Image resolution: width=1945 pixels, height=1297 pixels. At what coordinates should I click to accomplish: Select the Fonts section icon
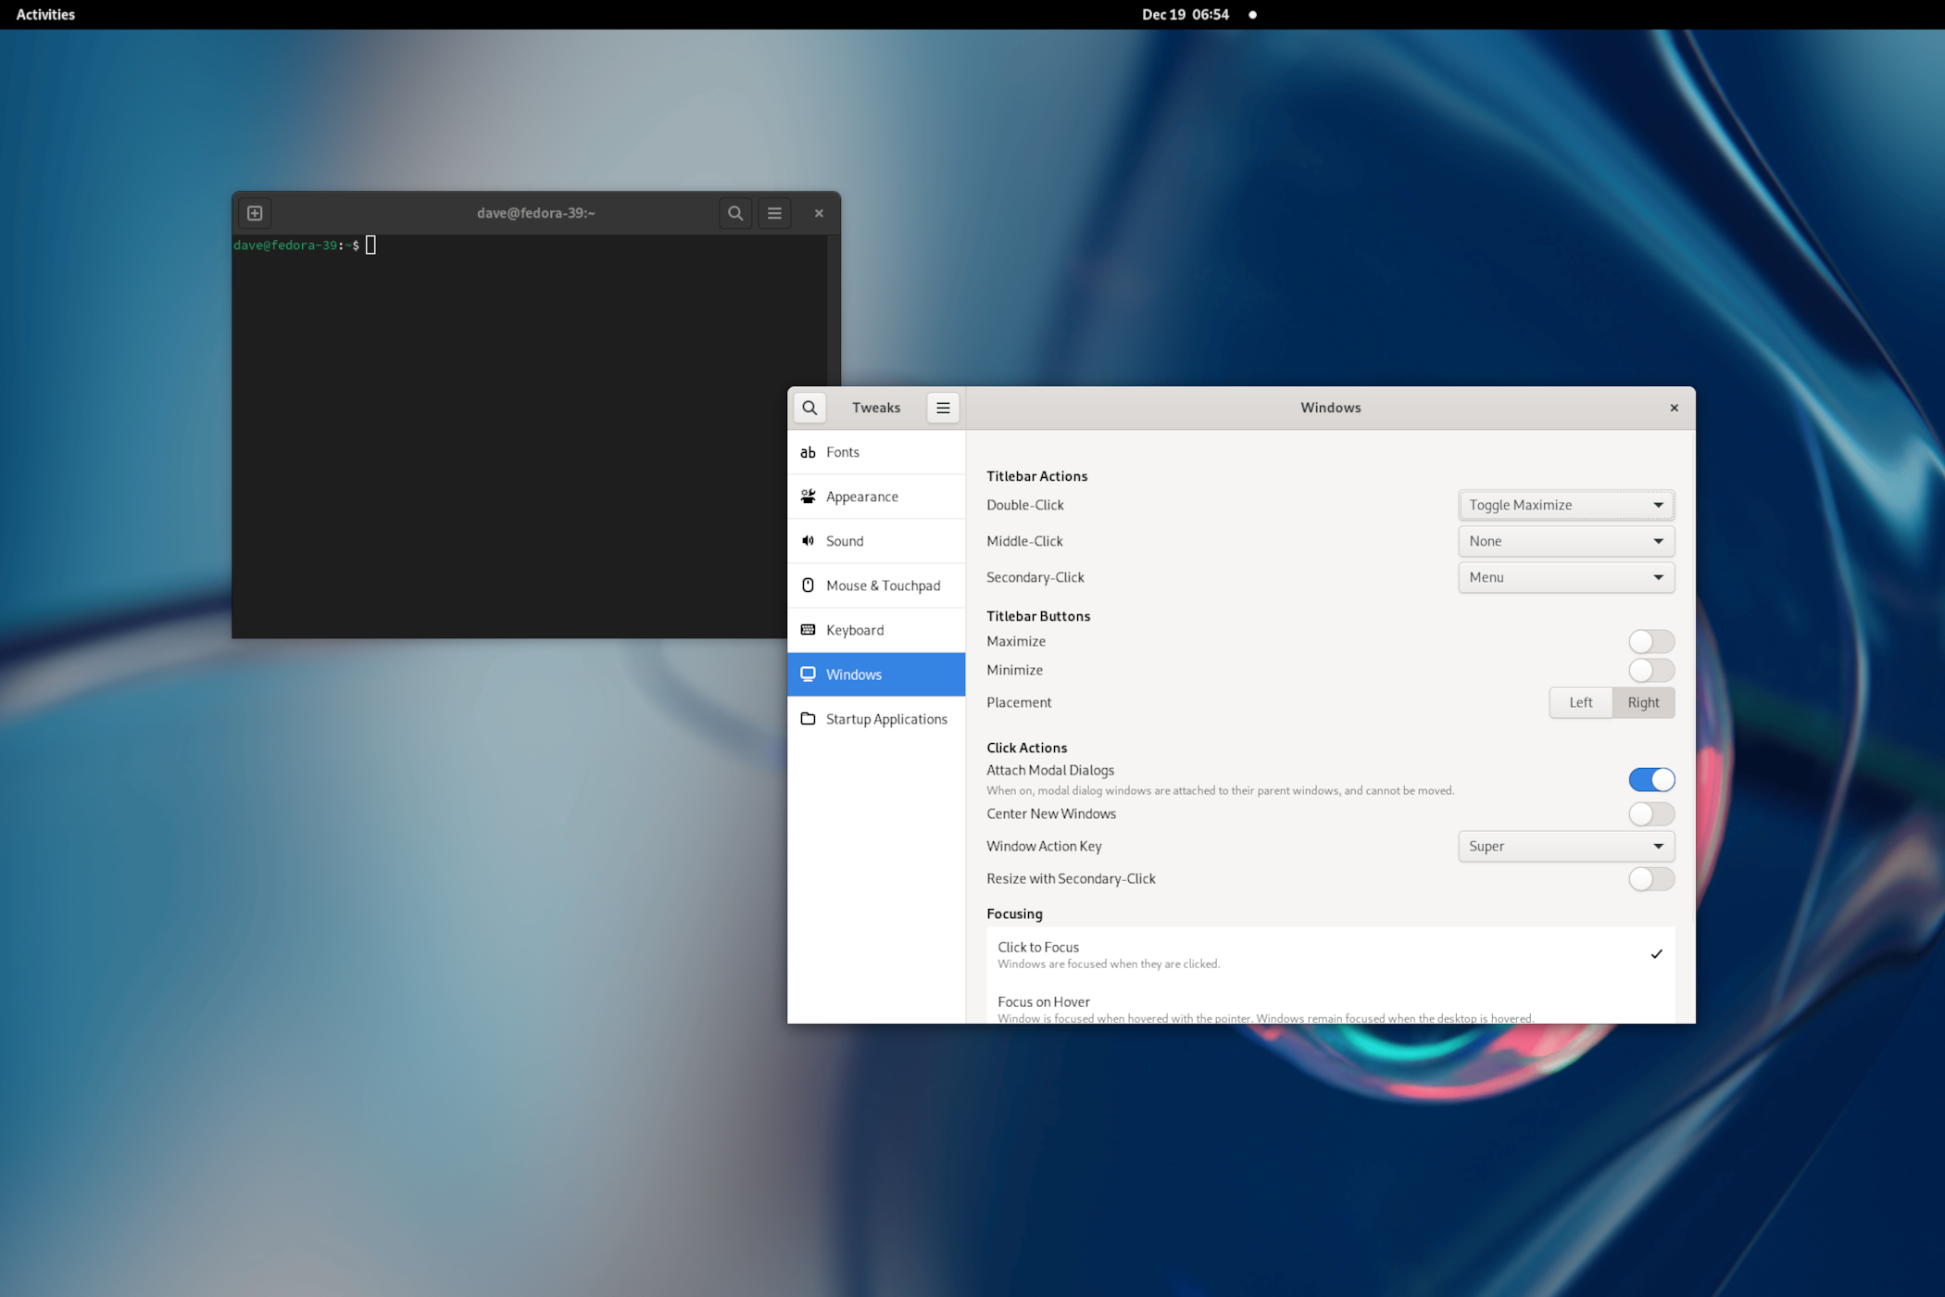tap(808, 452)
